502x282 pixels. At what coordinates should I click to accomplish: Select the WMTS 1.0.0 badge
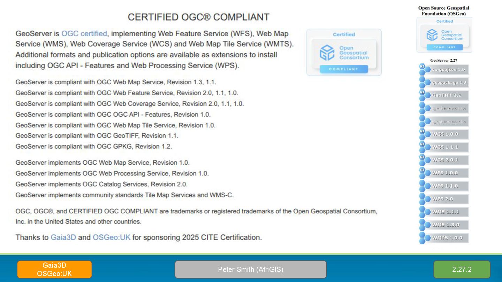click(444, 238)
